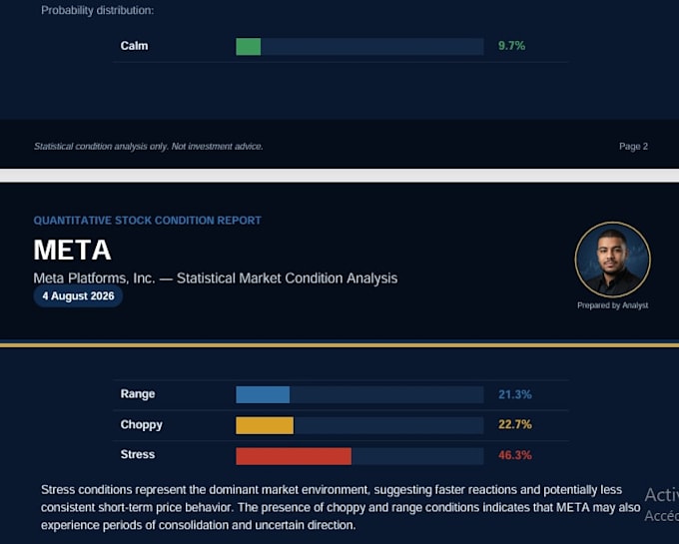679x544 pixels.
Task: Click the 46.3% Stress percentage value
Action: [x=514, y=455]
